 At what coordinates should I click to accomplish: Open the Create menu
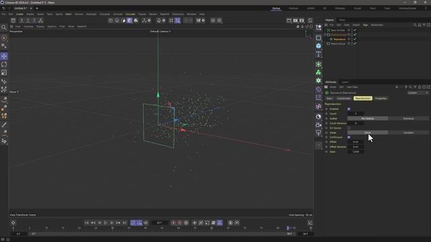(20, 14)
